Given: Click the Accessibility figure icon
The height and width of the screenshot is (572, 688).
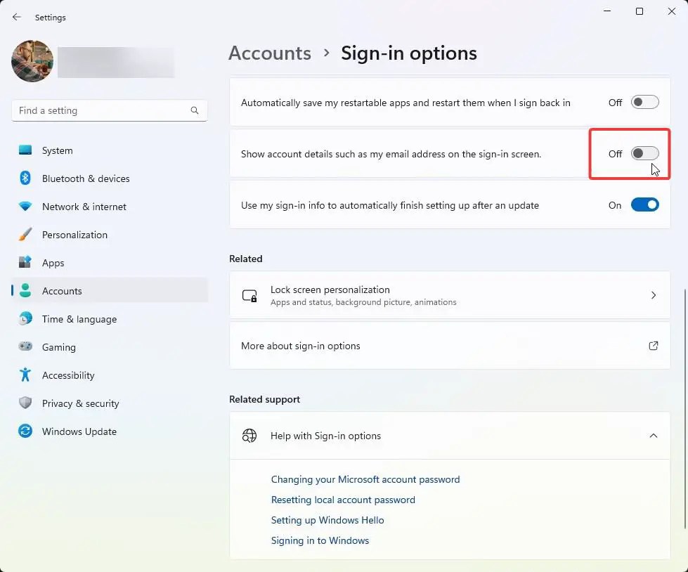Looking at the screenshot, I should (x=25, y=375).
